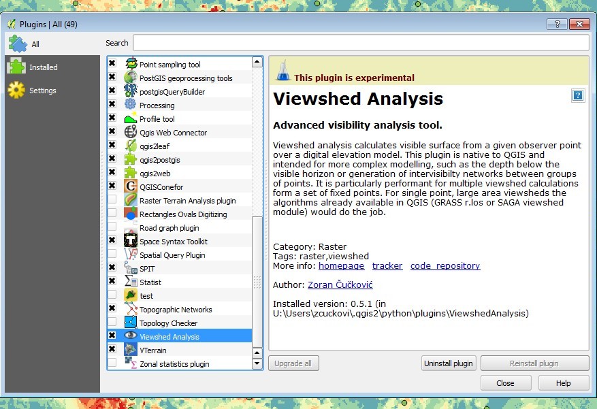
Task: Click the VTerrain plugin icon
Action: click(131, 350)
